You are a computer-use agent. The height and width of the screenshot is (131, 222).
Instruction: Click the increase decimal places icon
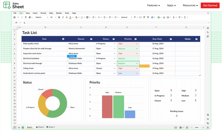pyautogui.click(x=148, y=17)
